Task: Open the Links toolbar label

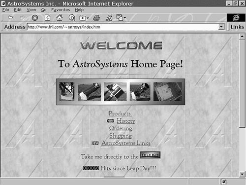Action: (x=237, y=27)
